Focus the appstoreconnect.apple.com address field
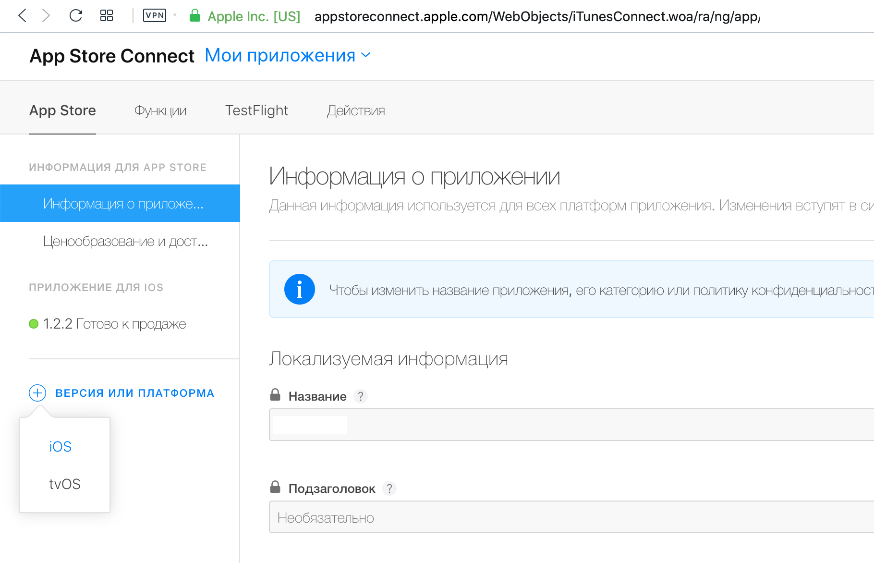This screenshot has width=874, height=563. (537, 16)
